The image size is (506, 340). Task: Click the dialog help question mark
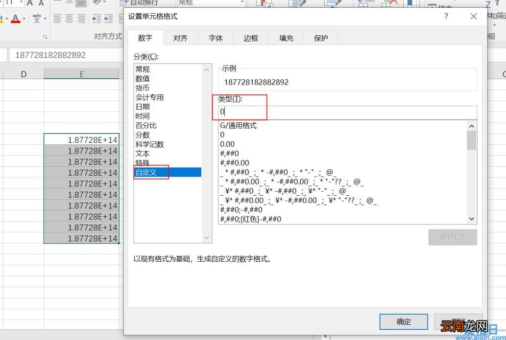(x=446, y=17)
